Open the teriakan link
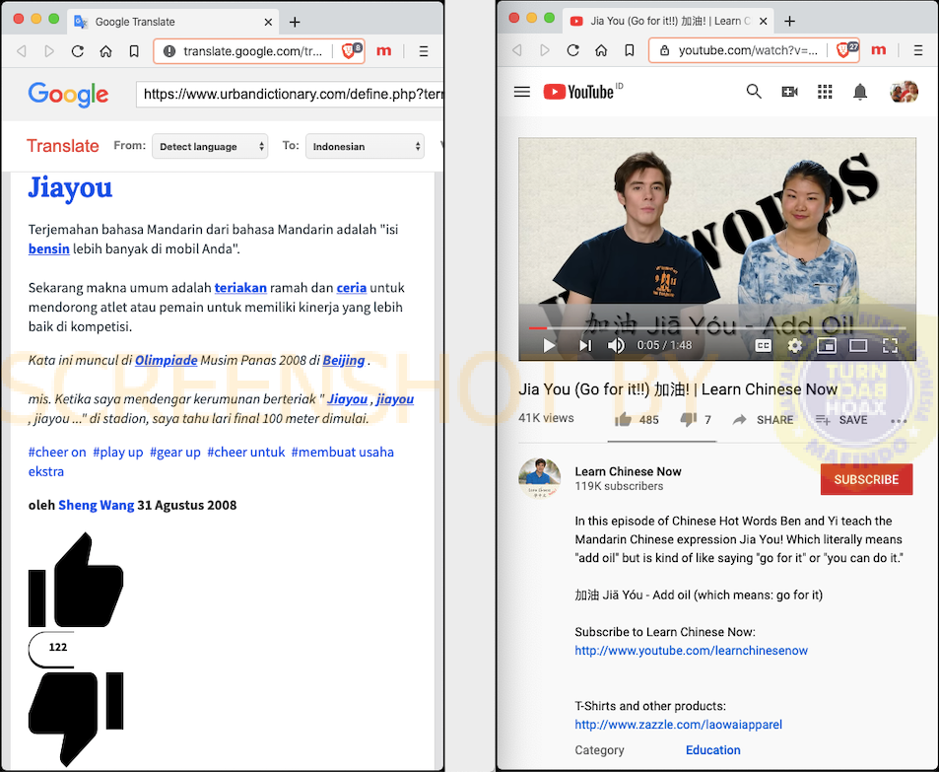Viewport: 939px width, 772px height. (x=240, y=288)
